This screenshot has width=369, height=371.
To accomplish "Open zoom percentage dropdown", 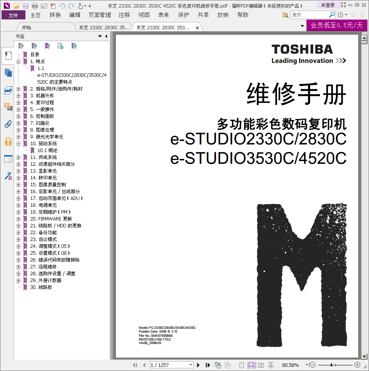I will [x=307, y=365].
